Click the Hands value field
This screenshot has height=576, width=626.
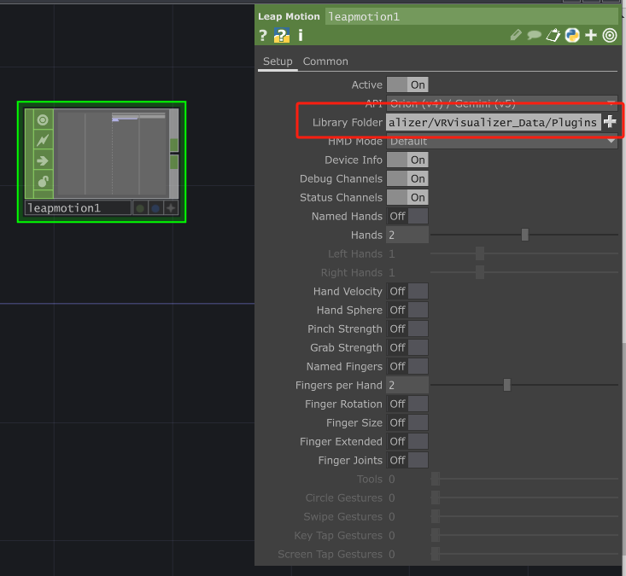[x=407, y=235]
